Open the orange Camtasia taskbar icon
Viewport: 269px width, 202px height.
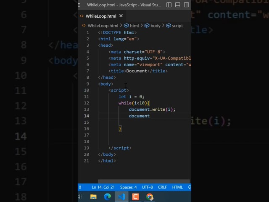click(x=135, y=197)
